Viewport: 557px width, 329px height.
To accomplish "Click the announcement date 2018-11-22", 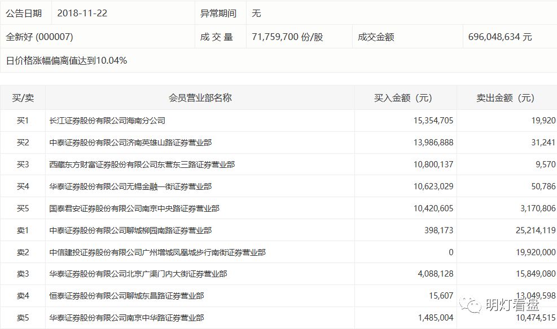I will click(82, 14).
